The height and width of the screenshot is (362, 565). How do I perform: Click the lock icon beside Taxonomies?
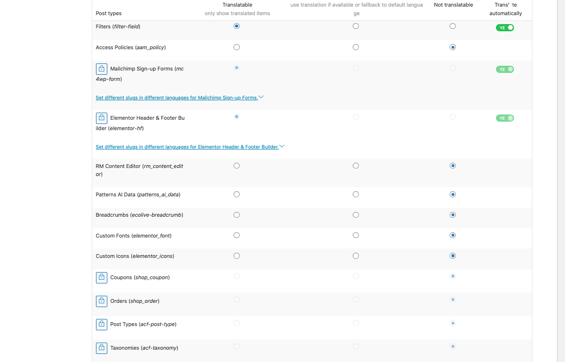[102, 348]
